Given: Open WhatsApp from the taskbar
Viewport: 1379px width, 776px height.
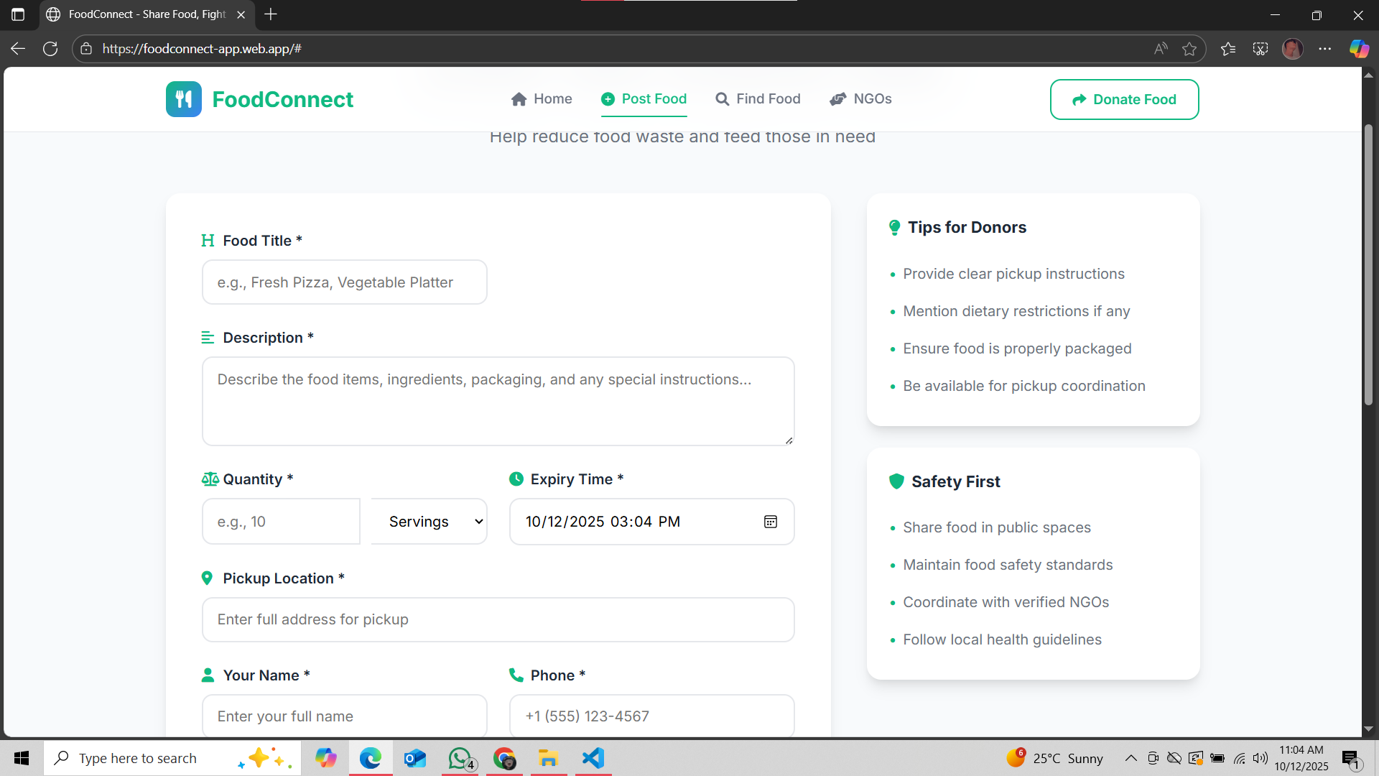Looking at the screenshot, I should 460,758.
